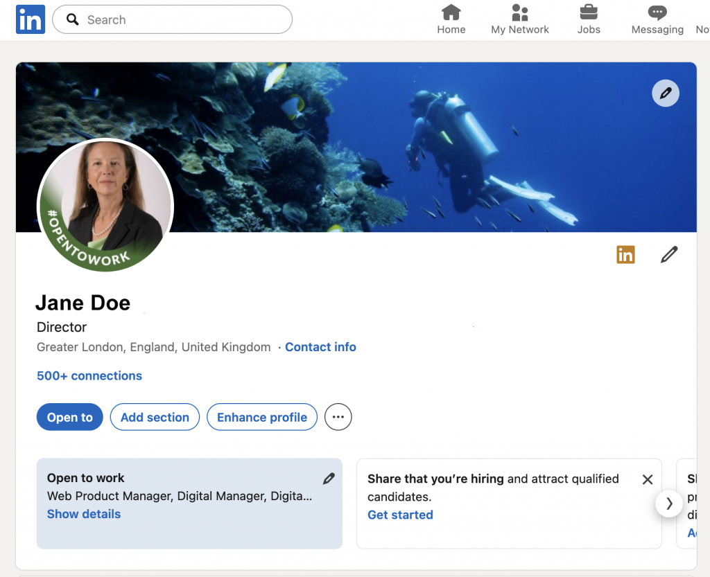Click into the Search field
This screenshot has height=577, width=710.
[180, 19]
